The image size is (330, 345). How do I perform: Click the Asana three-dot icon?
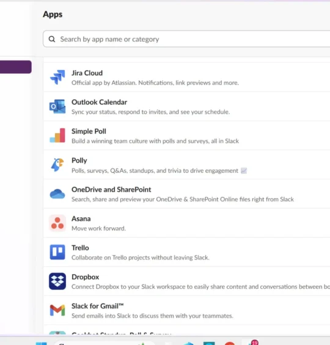coord(57,223)
